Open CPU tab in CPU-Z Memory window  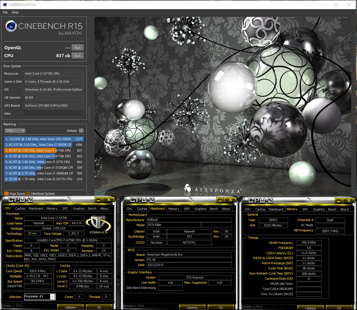tap(248, 209)
